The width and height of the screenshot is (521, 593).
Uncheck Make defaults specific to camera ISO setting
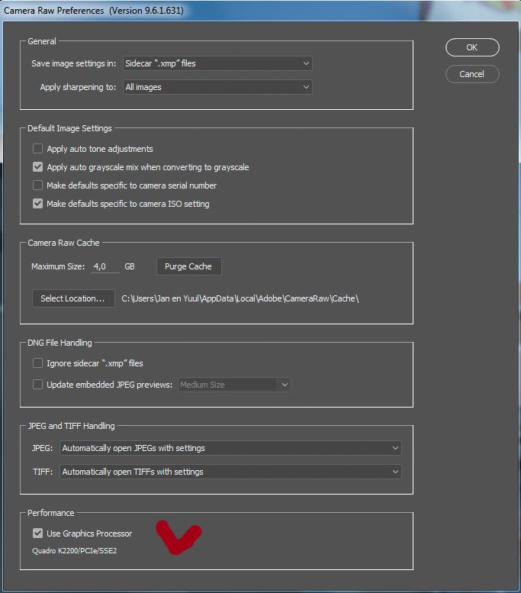tap(38, 204)
